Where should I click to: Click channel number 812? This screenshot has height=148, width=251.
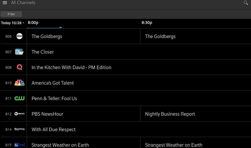pyautogui.click(x=9, y=114)
